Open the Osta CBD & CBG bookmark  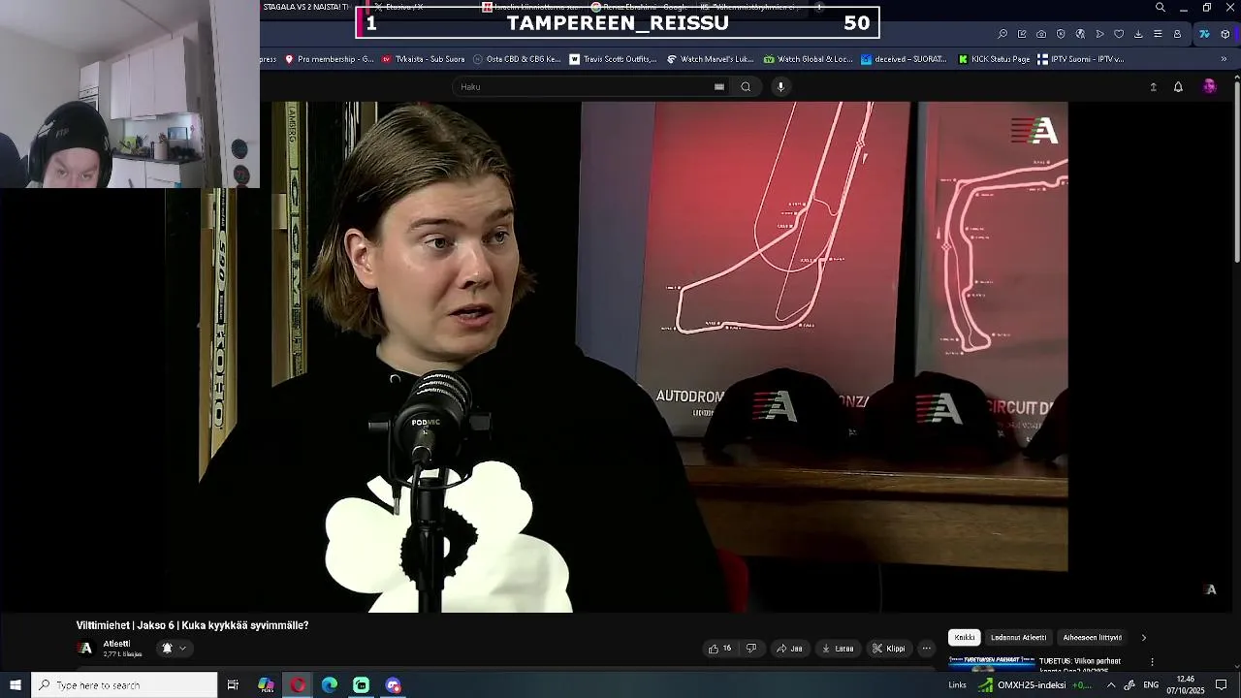tap(517, 59)
